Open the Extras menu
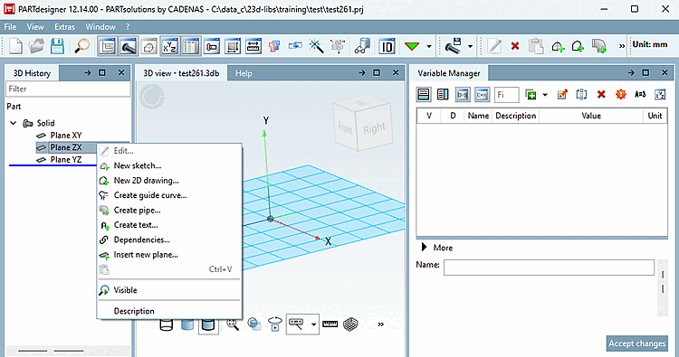 tap(64, 27)
